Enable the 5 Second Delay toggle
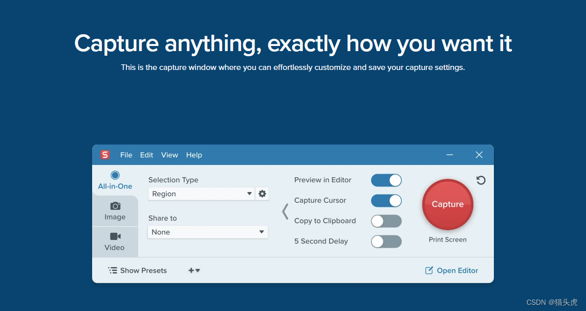 coord(386,242)
